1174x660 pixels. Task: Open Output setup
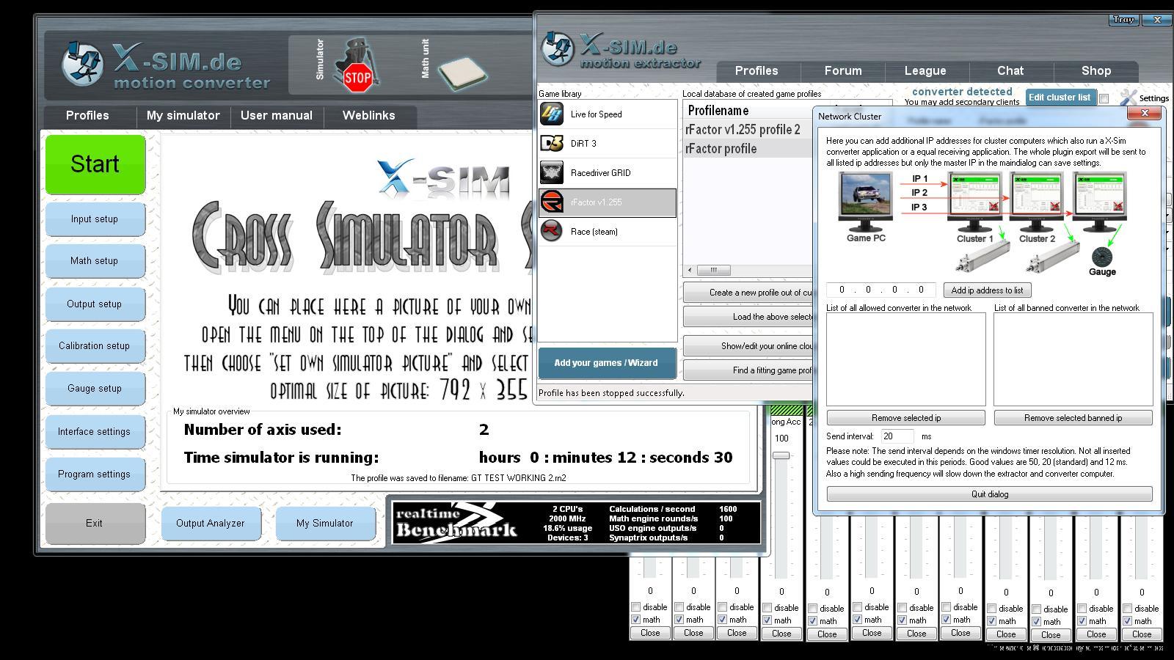pos(95,304)
